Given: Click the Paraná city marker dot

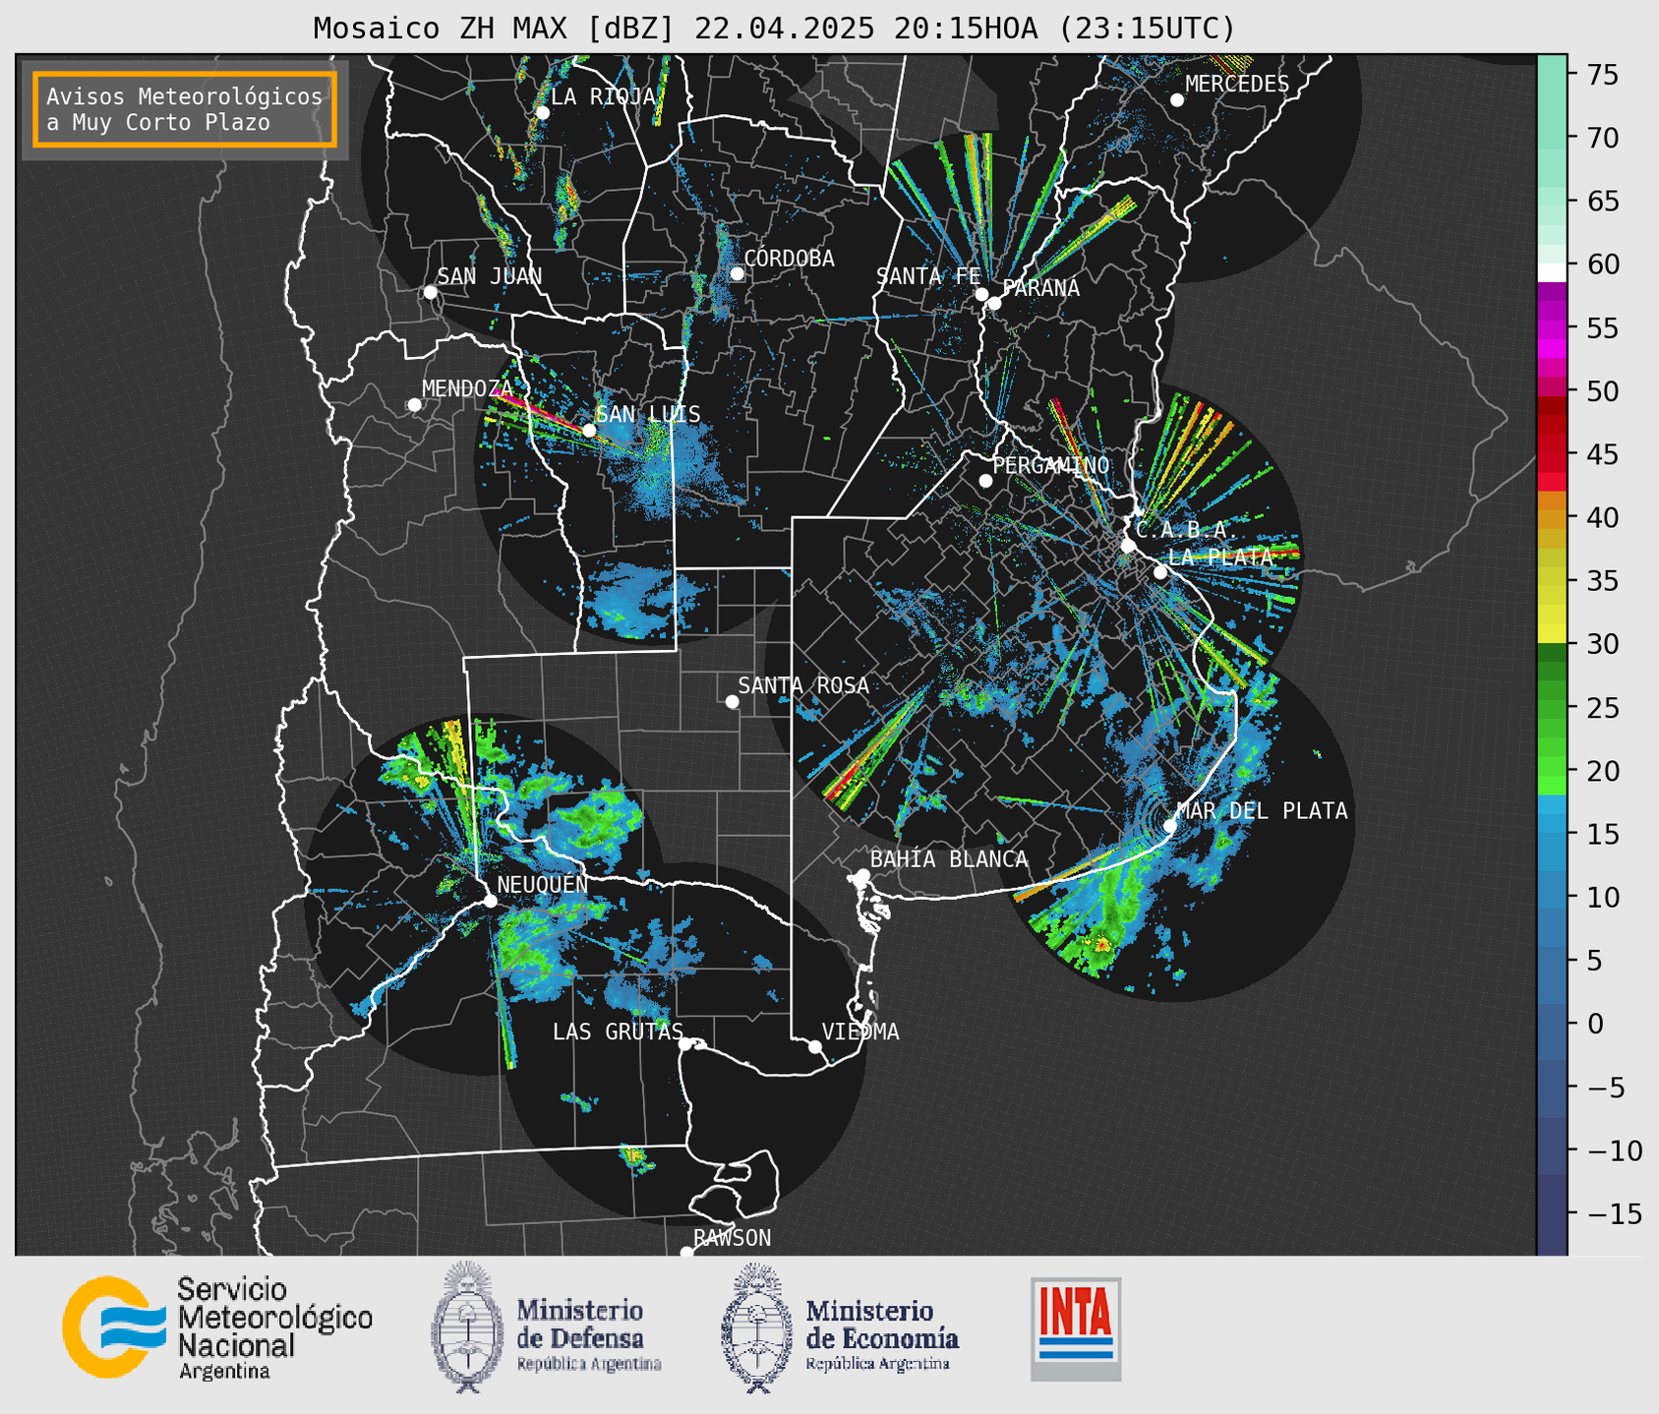Looking at the screenshot, I should tap(994, 303).
